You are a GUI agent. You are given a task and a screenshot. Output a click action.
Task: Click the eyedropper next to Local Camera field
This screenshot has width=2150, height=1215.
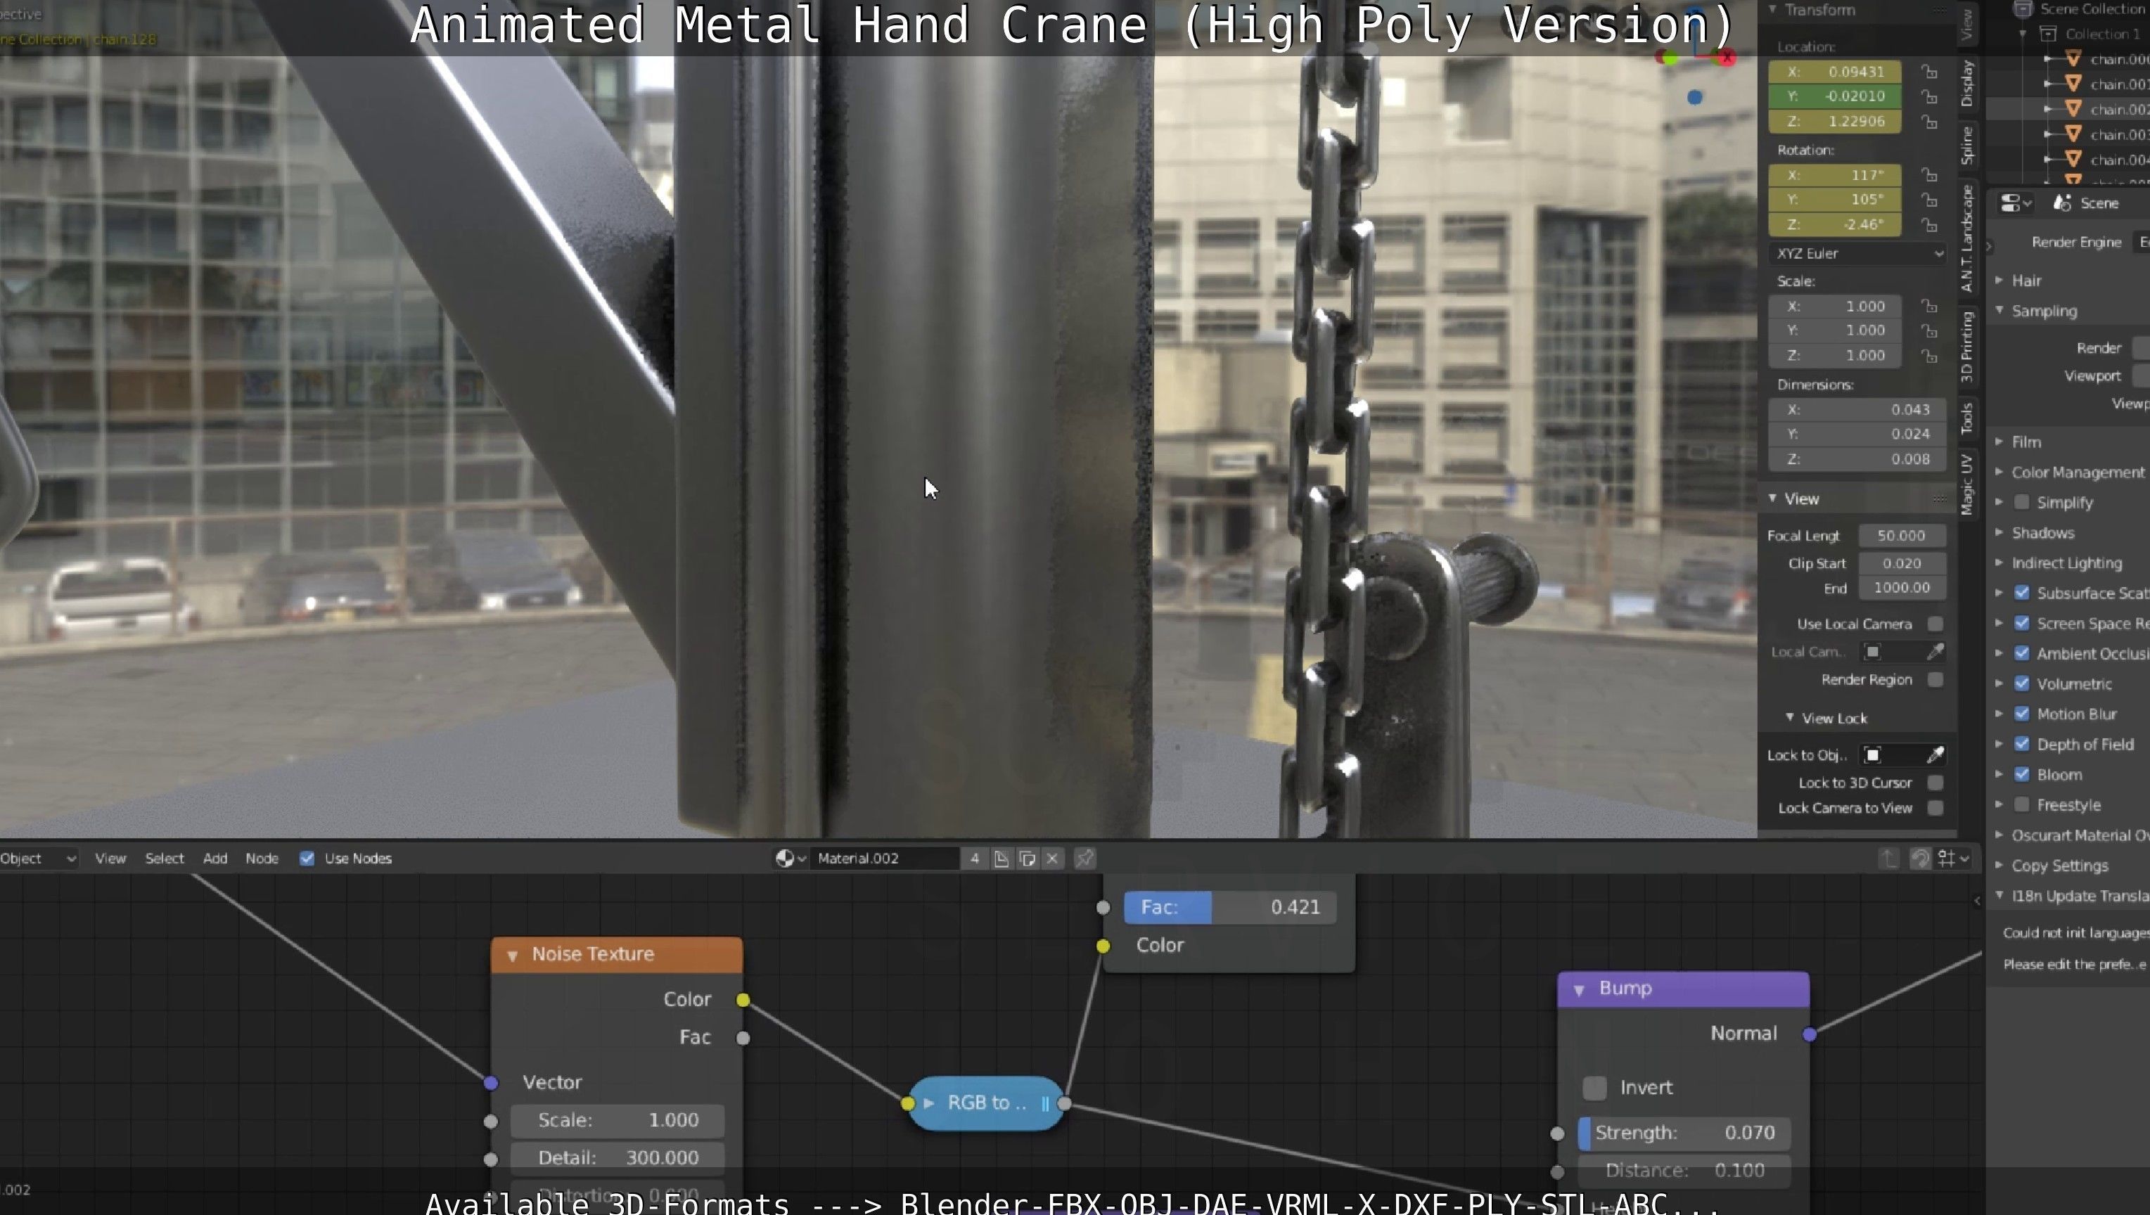pos(1935,651)
